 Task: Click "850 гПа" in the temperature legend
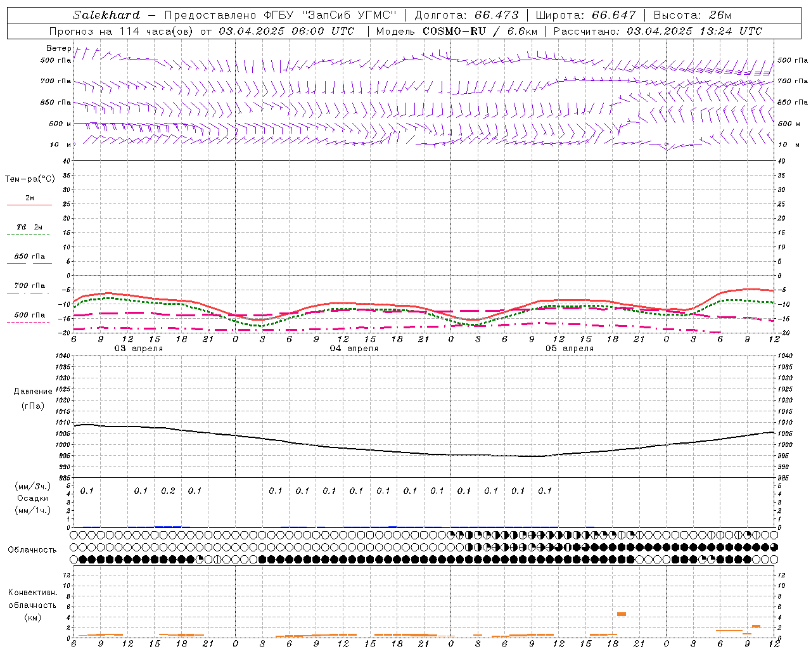30,256
